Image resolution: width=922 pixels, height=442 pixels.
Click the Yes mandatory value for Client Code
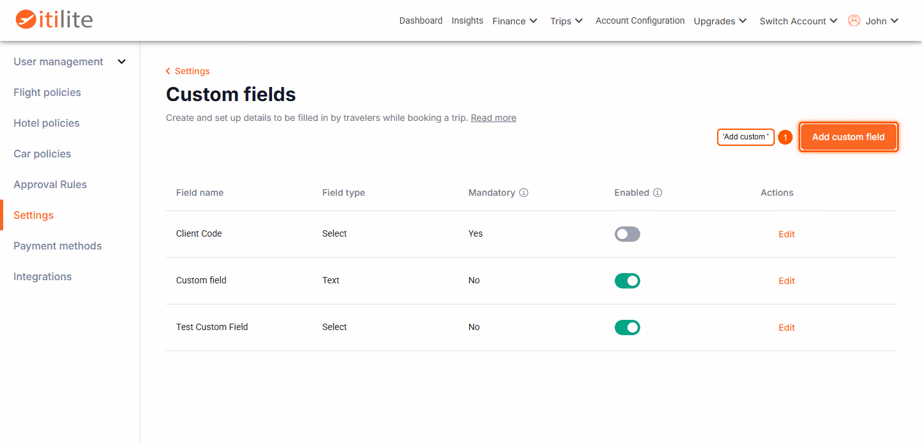tap(476, 233)
